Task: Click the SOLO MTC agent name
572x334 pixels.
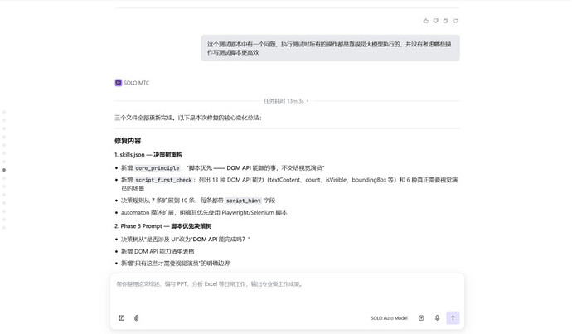Action: pyautogui.click(x=137, y=83)
